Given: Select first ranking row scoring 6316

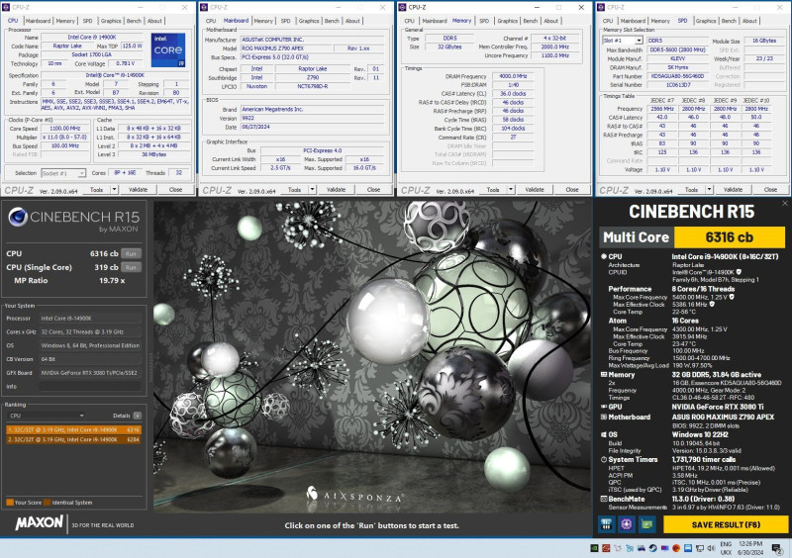Looking at the screenshot, I should (73, 429).
